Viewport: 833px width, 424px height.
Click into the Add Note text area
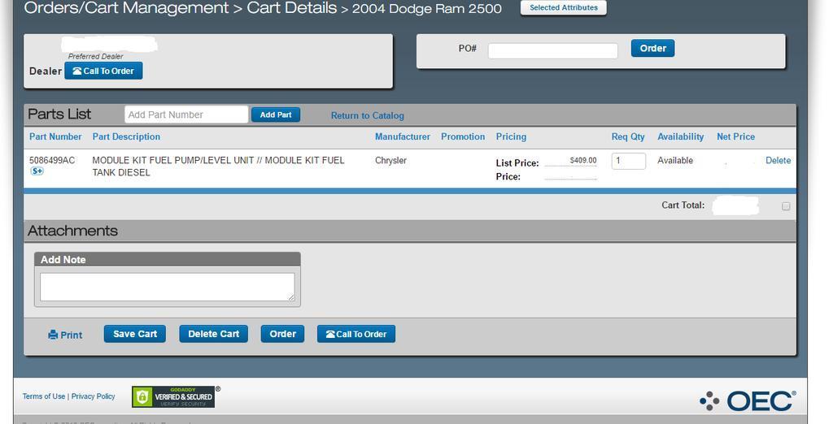(168, 287)
